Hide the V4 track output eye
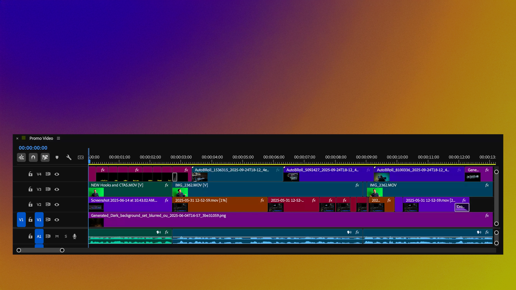The width and height of the screenshot is (516, 290). pyautogui.click(x=57, y=174)
